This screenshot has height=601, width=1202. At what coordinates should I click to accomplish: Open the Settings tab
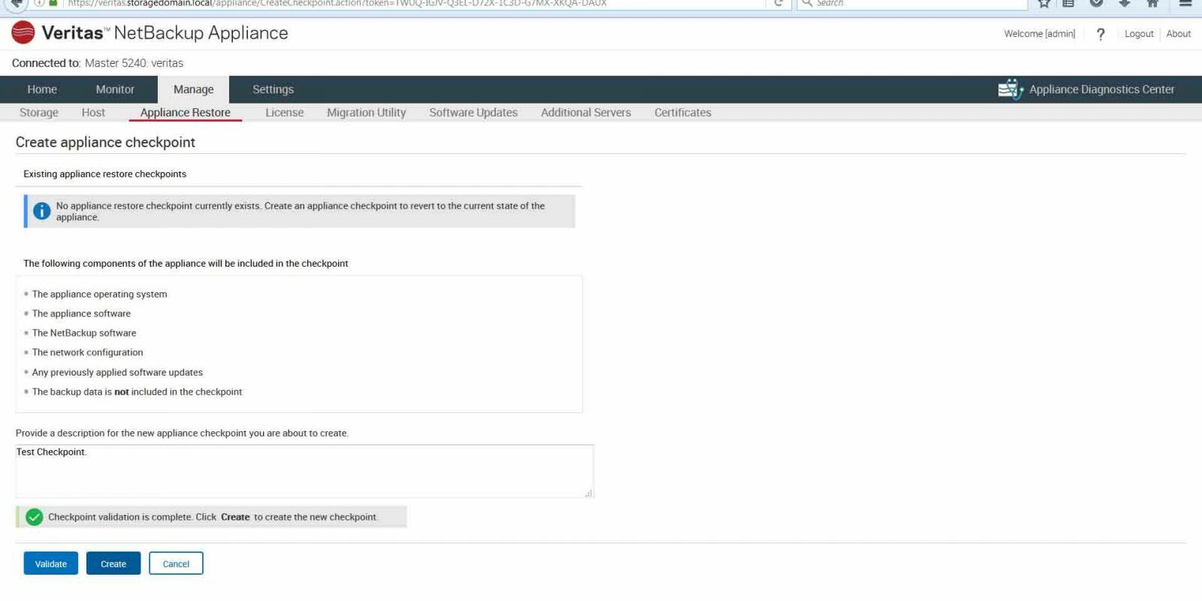tap(273, 89)
